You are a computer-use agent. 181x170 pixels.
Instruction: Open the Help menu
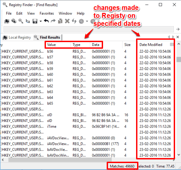click(81, 14)
